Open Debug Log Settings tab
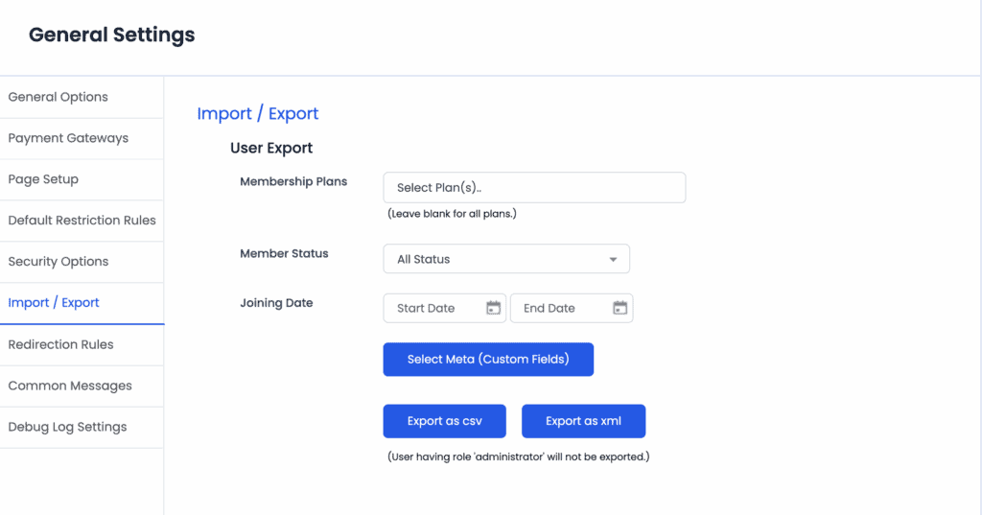Image resolution: width=982 pixels, height=515 pixels. (82, 428)
